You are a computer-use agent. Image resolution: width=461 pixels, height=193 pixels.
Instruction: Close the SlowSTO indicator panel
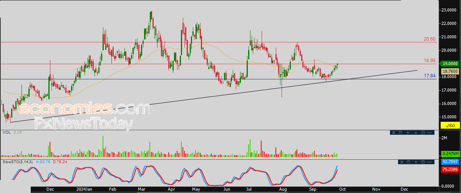point(402,162)
